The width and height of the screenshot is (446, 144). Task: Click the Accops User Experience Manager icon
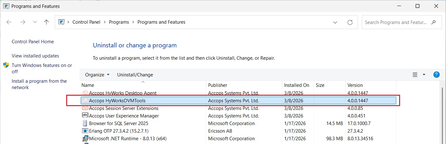[85, 116]
